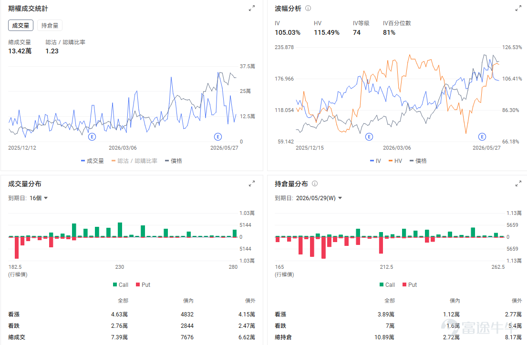527x345 pixels.
Task: Switch to the 成交量 tab
Action: 21,26
